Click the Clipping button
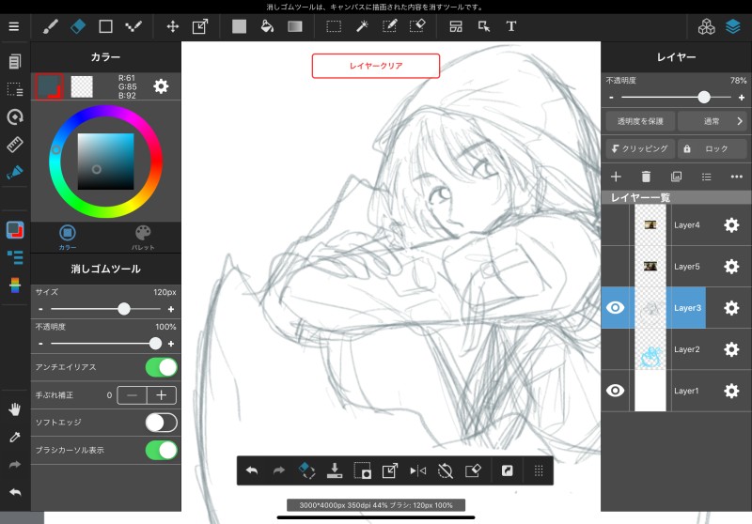The image size is (752, 524). [640, 148]
